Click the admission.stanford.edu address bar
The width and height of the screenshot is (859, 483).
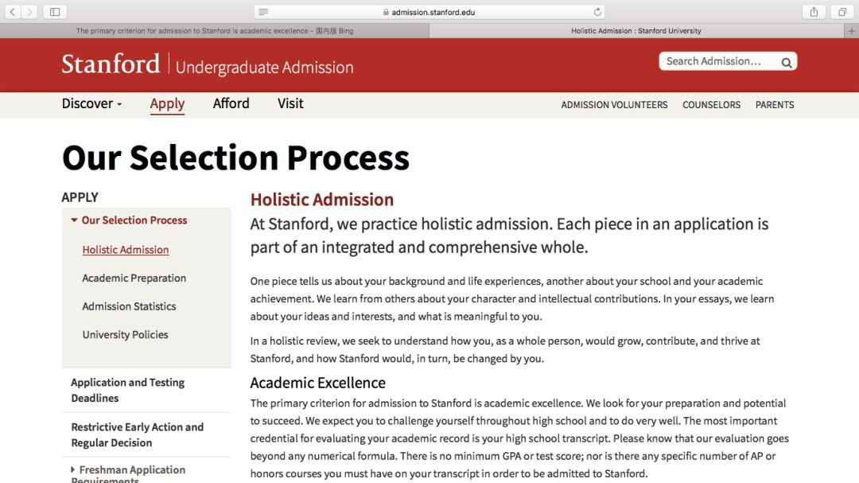[x=429, y=11]
